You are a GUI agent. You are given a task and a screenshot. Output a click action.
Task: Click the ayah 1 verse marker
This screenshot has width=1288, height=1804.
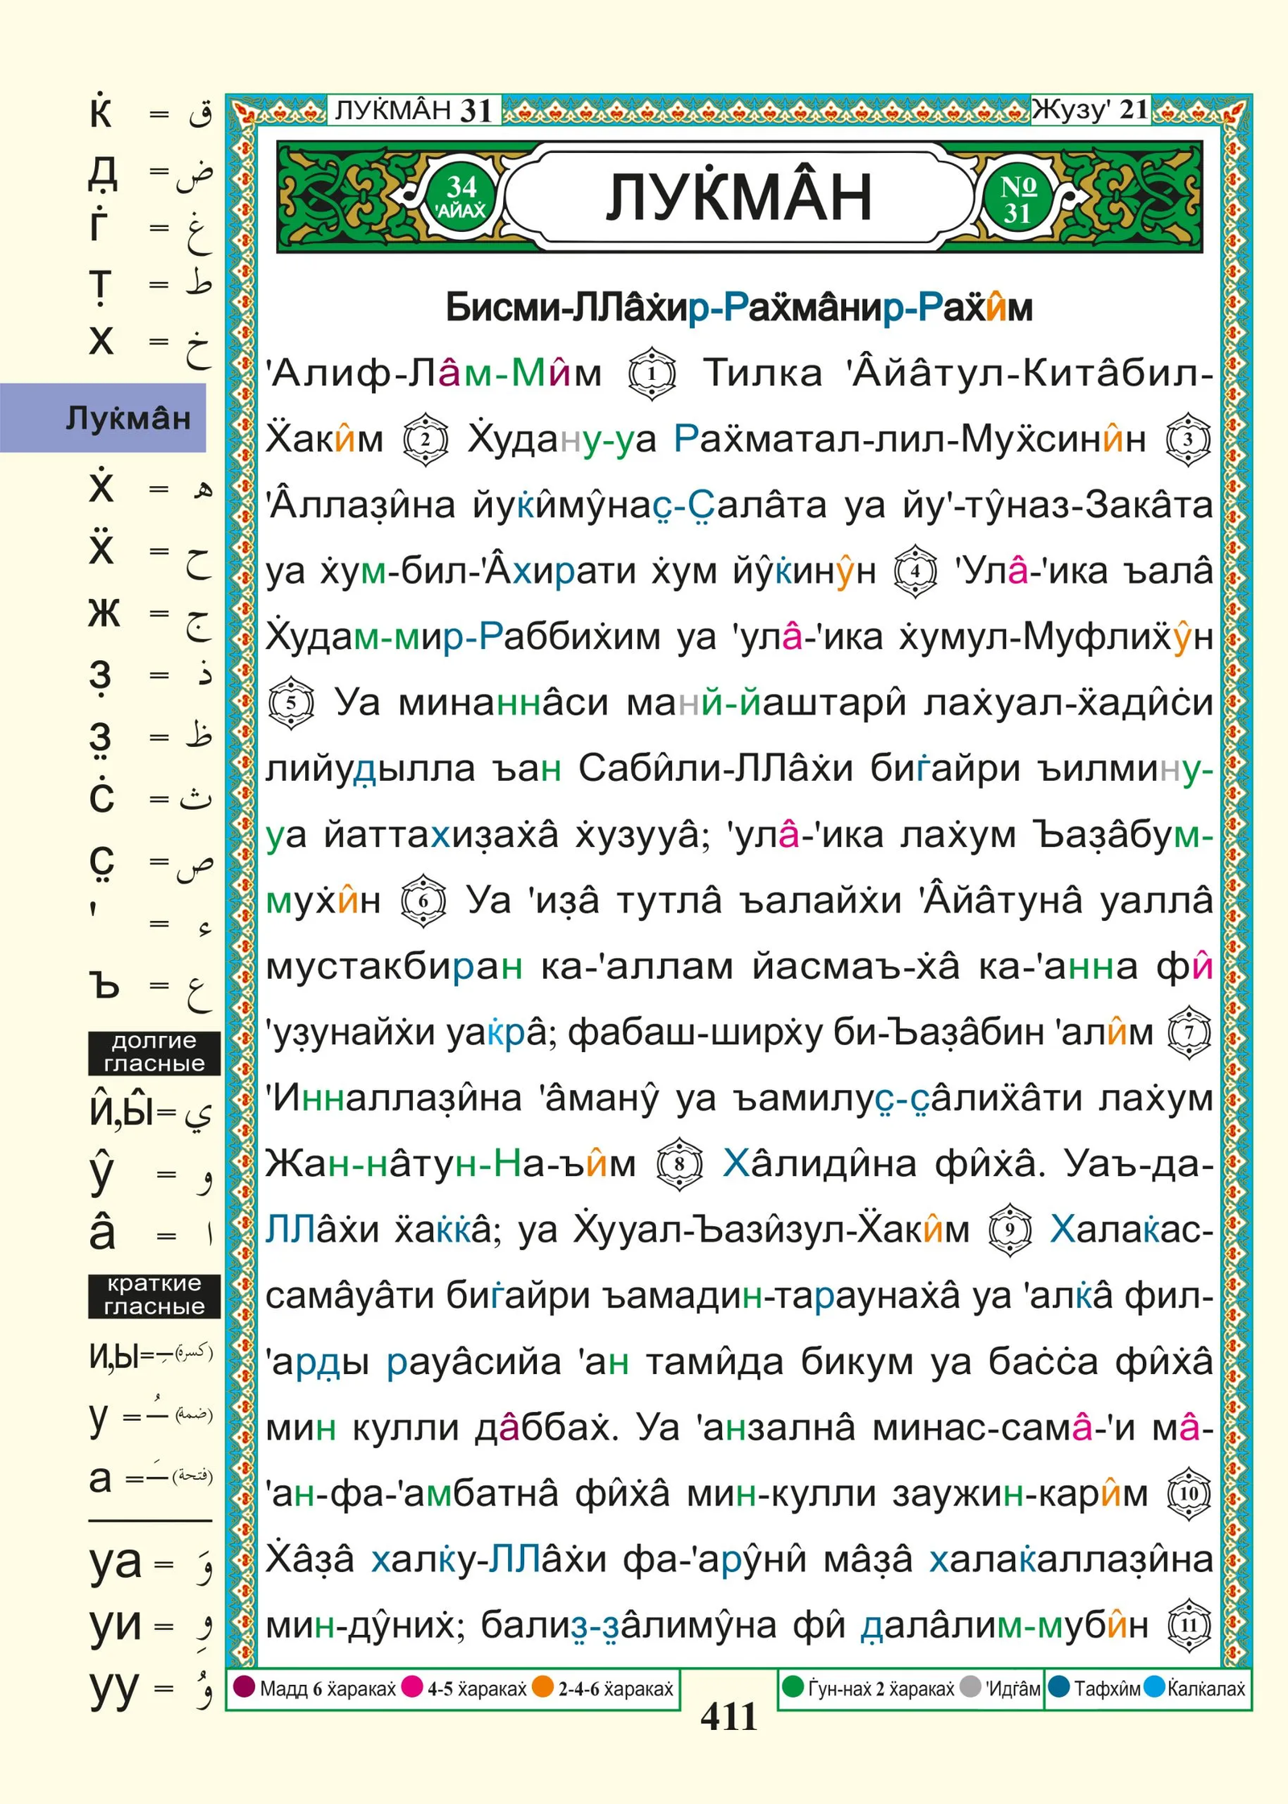click(651, 374)
